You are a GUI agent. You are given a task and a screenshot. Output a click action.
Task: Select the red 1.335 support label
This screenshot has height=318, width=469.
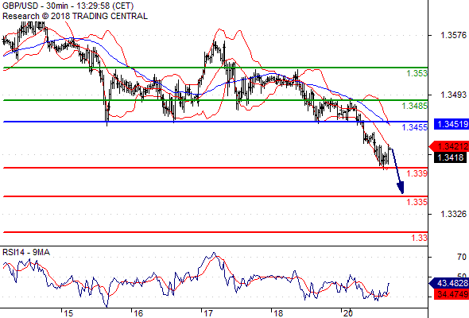tap(417, 202)
